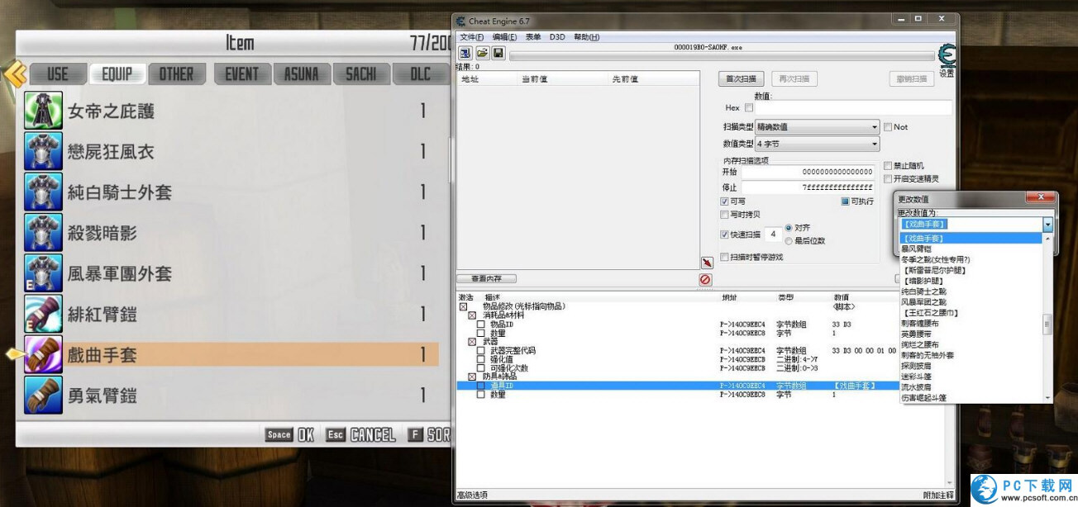Switch to the ASUNA tab
The height and width of the screenshot is (507, 1078).
301,74
